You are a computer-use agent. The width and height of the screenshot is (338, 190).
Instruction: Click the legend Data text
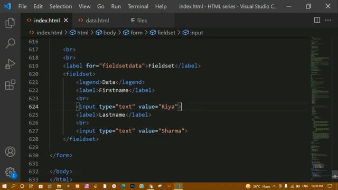(109, 82)
